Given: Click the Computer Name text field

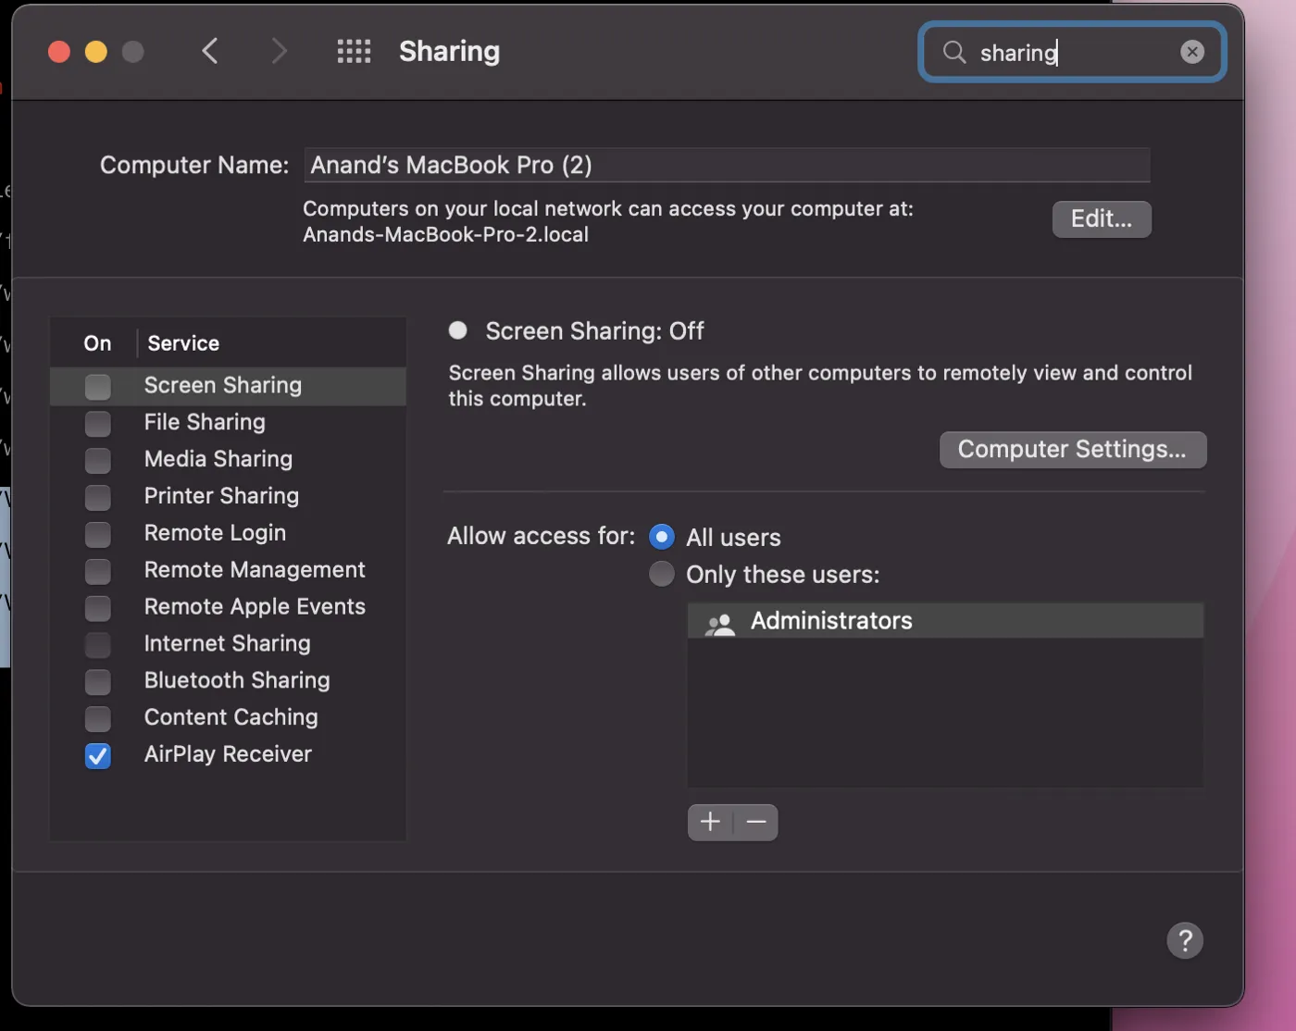Looking at the screenshot, I should [727, 166].
